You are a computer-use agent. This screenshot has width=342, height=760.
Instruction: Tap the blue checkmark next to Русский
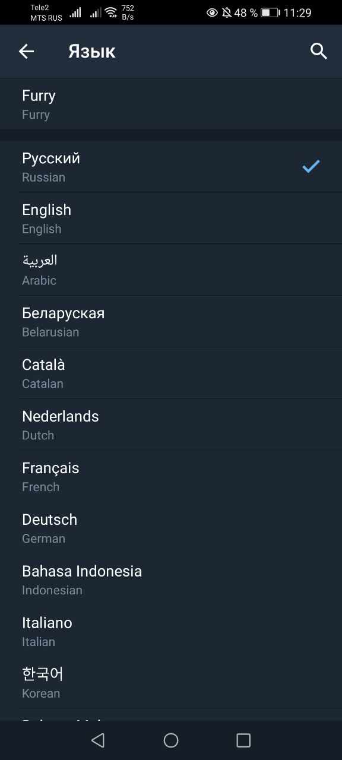[x=311, y=166]
